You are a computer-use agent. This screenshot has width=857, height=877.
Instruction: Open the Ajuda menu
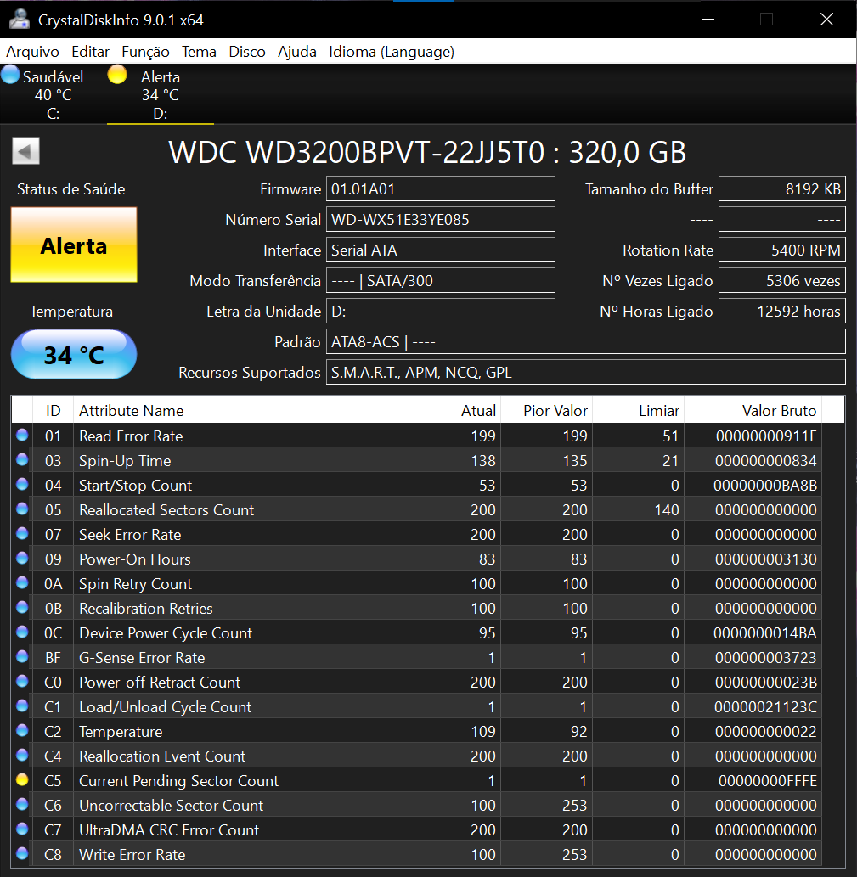pyautogui.click(x=297, y=52)
